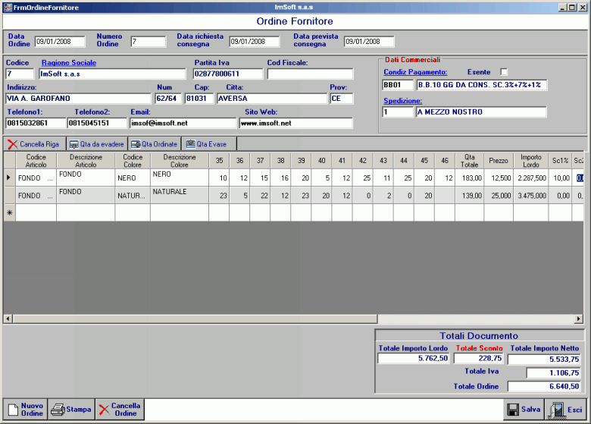Open the ellipsis next to FONDO in NERO row

[x=50, y=178]
